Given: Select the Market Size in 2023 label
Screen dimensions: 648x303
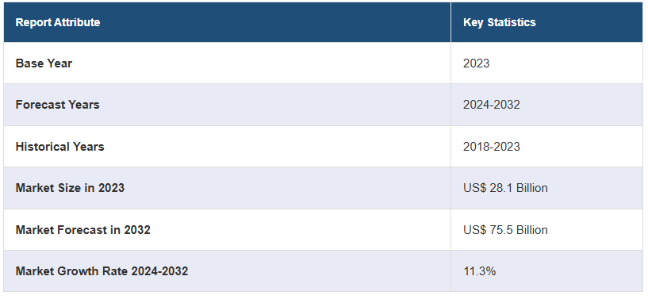Looking at the screenshot, I should pyautogui.click(x=70, y=188).
